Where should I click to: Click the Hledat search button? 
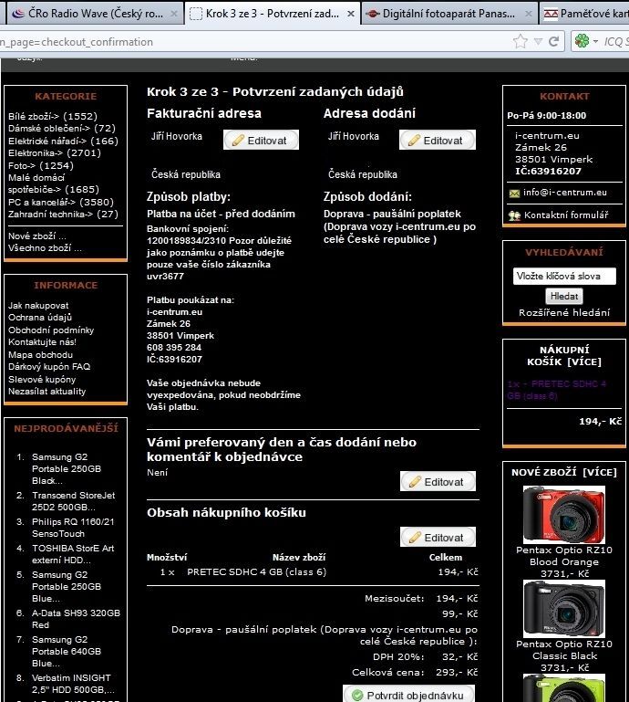pos(564,297)
